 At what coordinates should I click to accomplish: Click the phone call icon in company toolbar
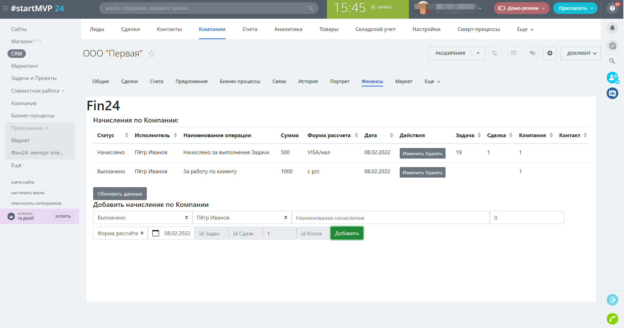(x=495, y=53)
